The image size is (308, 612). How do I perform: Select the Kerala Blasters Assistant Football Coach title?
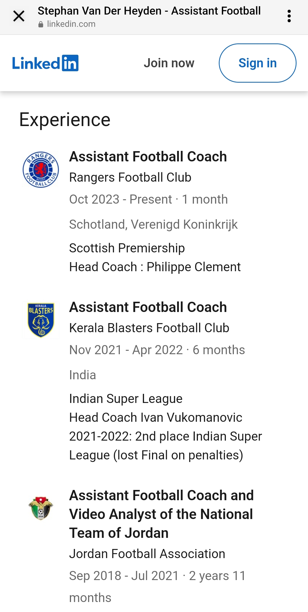click(x=148, y=307)
